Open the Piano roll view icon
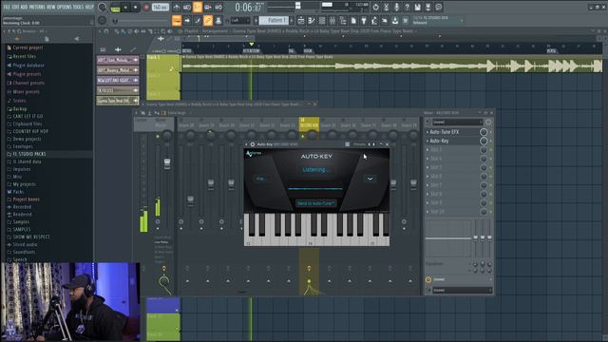Screen dimensions: 608x342 pyautogui.click(x=311, y=21)
